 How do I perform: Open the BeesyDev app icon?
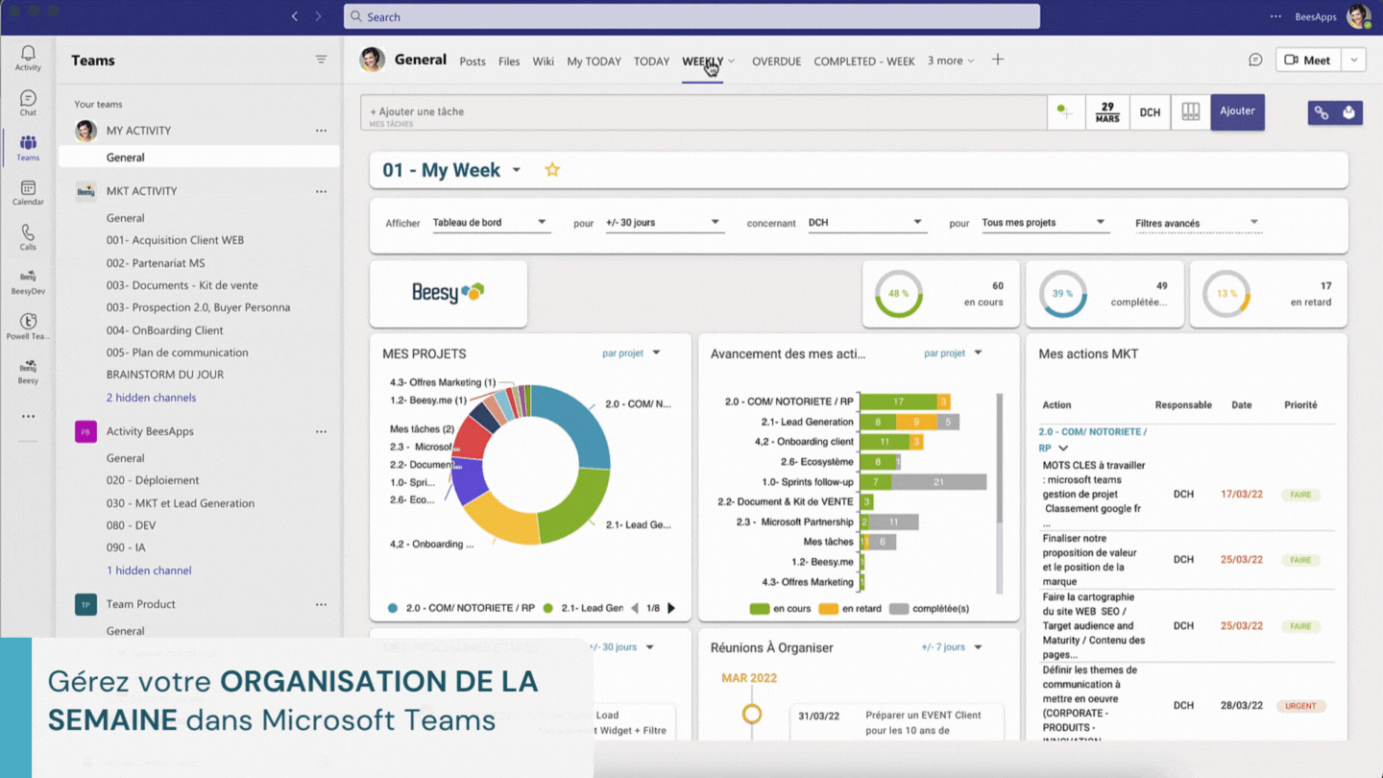(x=28, y=282)
